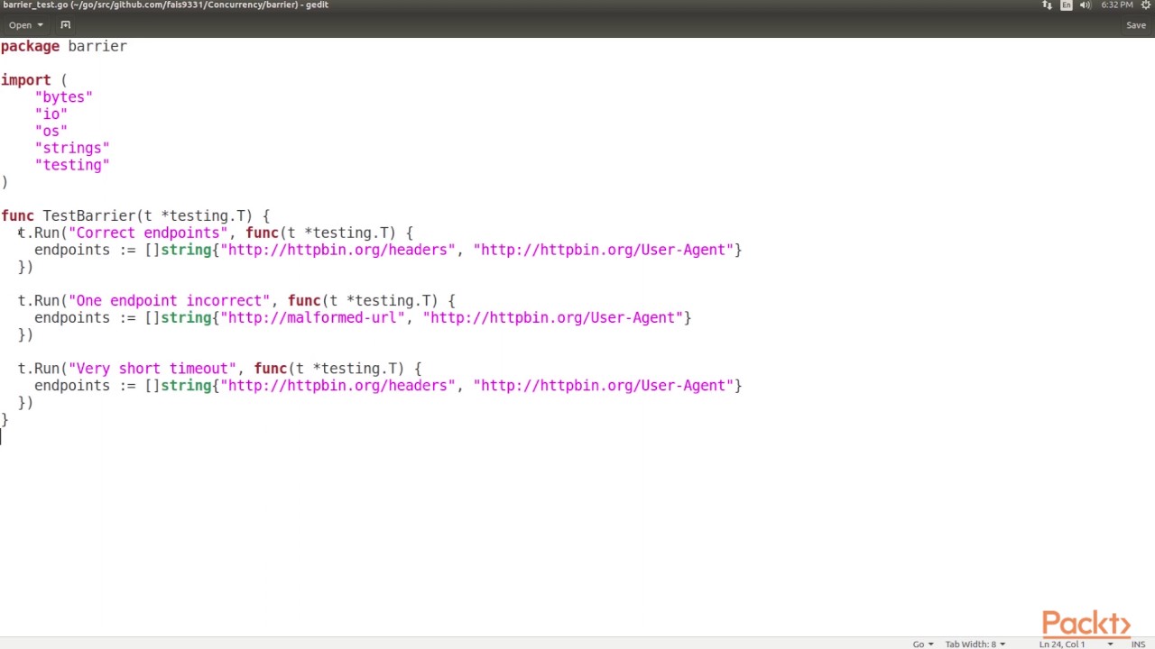Place cursor on the "package barrier" line
Screen dimensions: 1155x649
tap(64, 46)
